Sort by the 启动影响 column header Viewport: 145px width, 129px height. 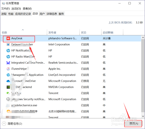tap(112, 32)
